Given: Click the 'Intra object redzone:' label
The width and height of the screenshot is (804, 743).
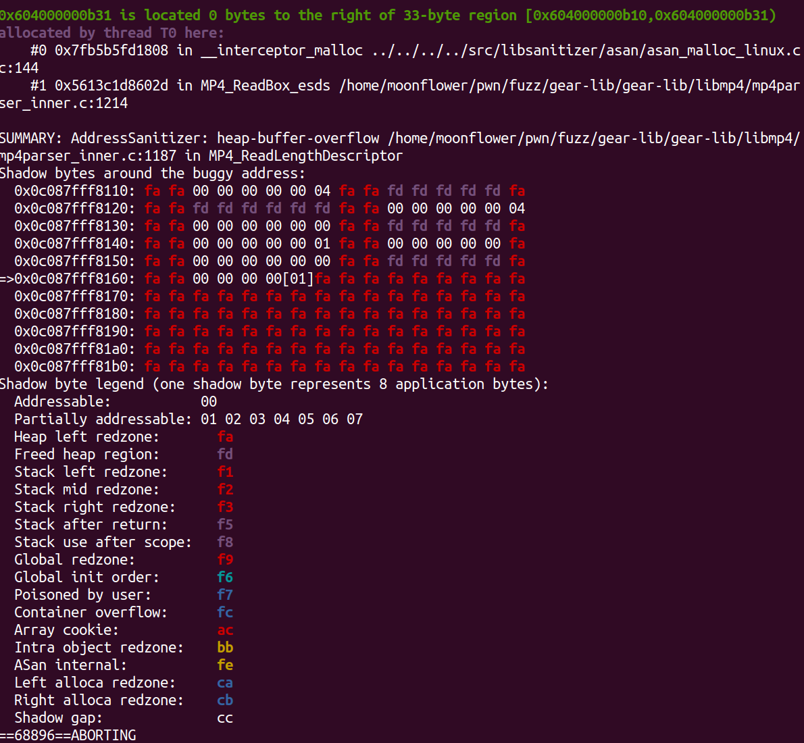Looking at the screenshot, I should pyautogui.click(x=99, y=648).
